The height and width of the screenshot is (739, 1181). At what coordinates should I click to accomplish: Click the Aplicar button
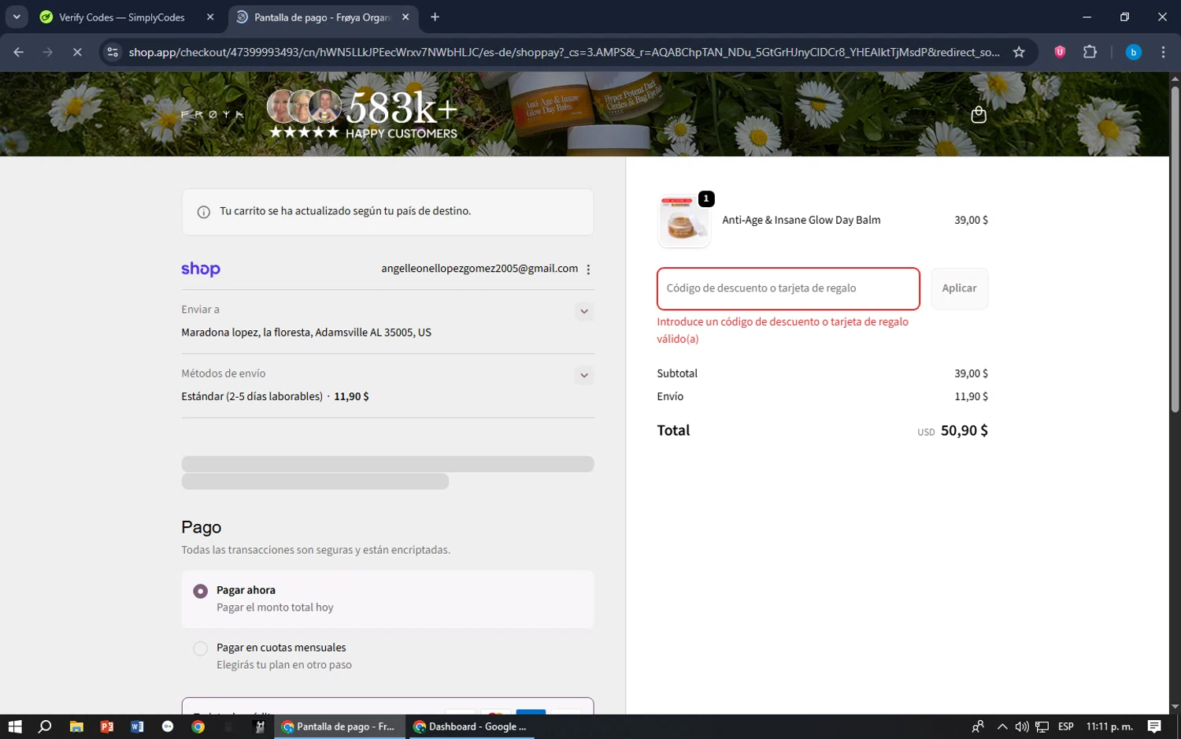click(959, 288)
